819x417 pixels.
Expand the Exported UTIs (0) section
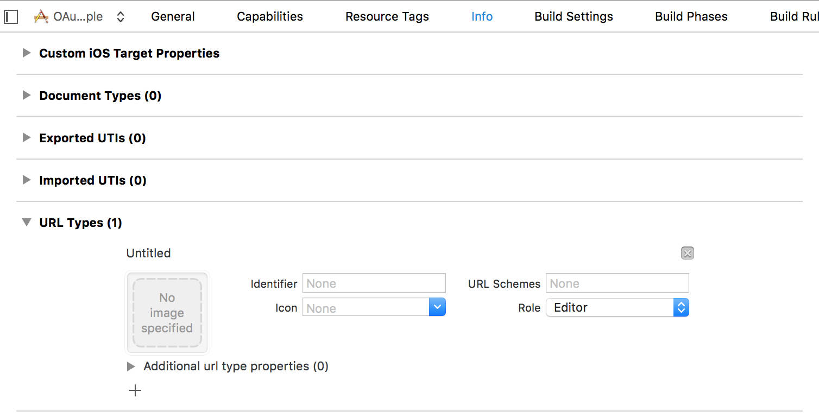click(x=26, y=138)
